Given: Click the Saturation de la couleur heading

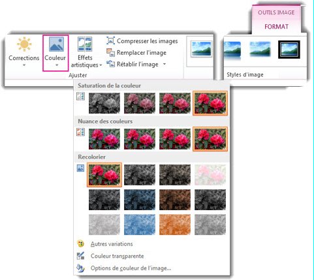Looking at the screenshot, I should tap(109, 86).
